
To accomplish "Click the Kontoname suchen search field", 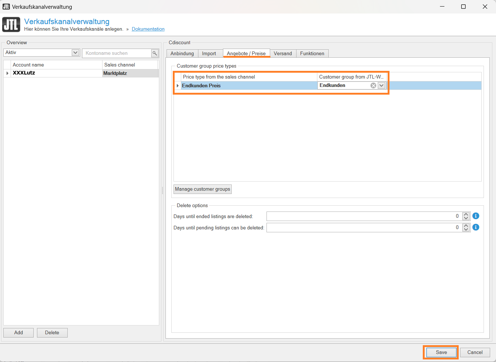I will (116, 53).
